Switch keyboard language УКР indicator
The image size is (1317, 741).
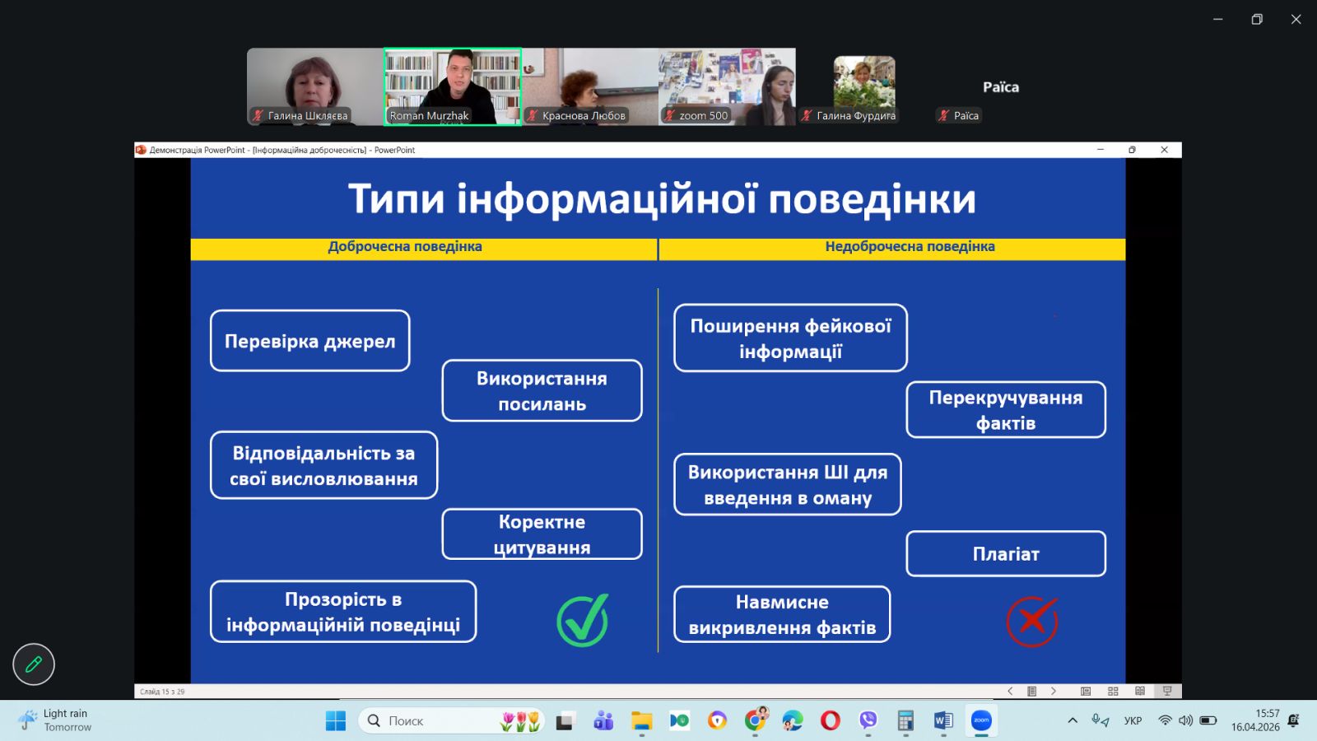[x=1133, y=721]
